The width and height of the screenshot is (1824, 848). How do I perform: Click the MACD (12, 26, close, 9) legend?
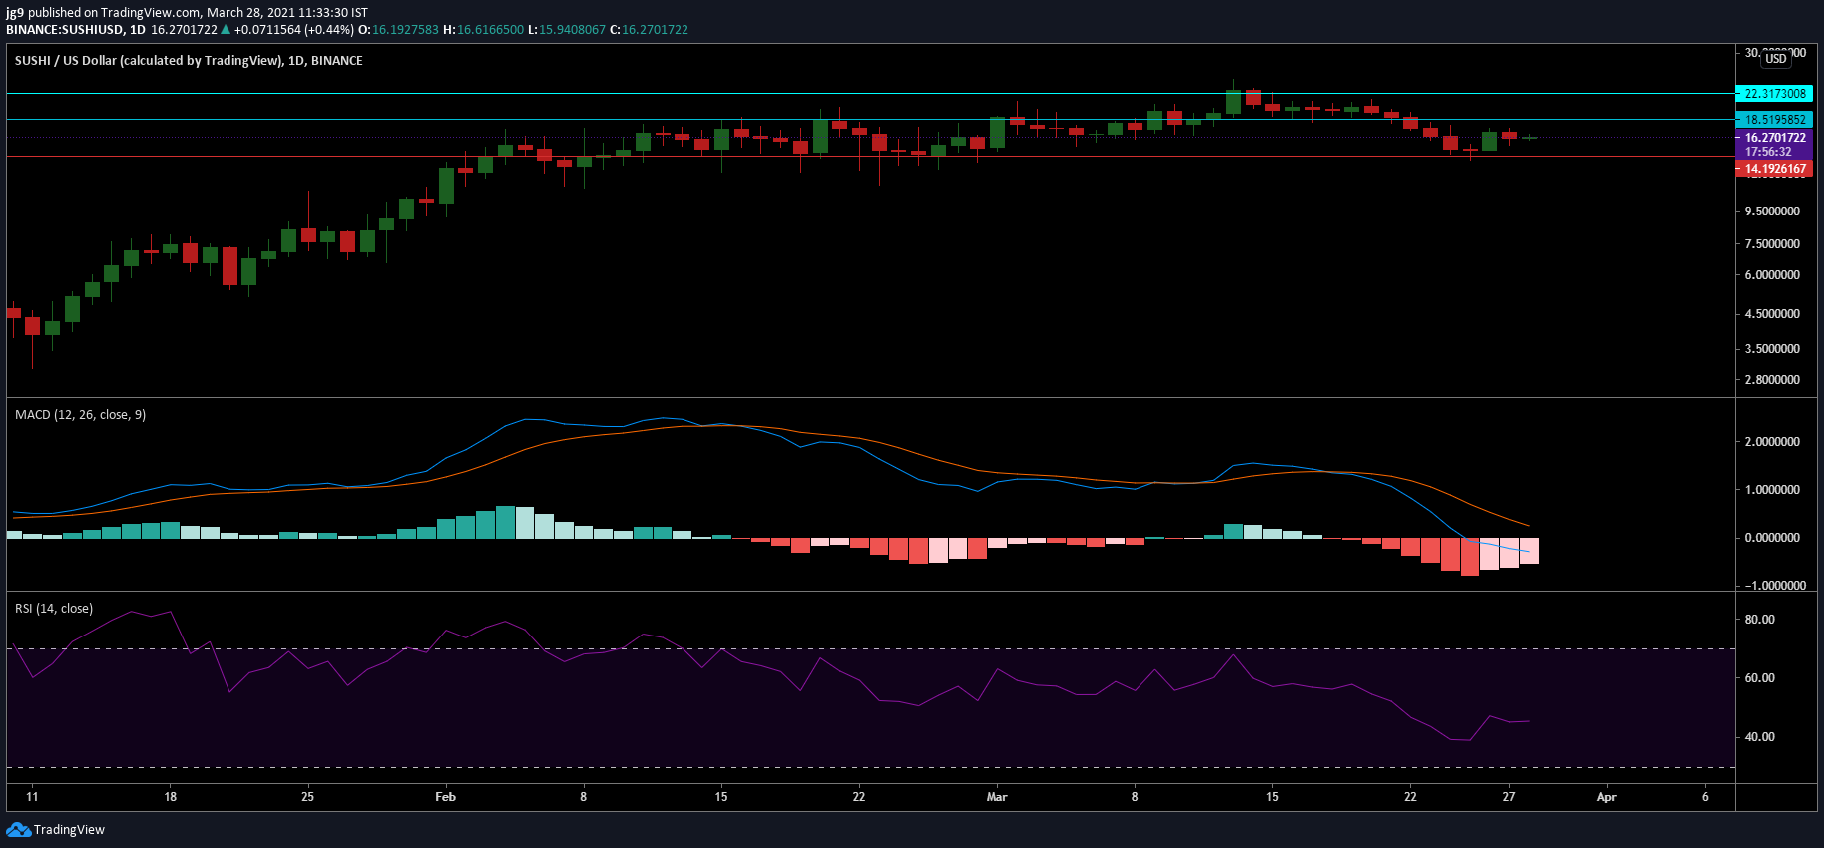[x=81, y=414]
